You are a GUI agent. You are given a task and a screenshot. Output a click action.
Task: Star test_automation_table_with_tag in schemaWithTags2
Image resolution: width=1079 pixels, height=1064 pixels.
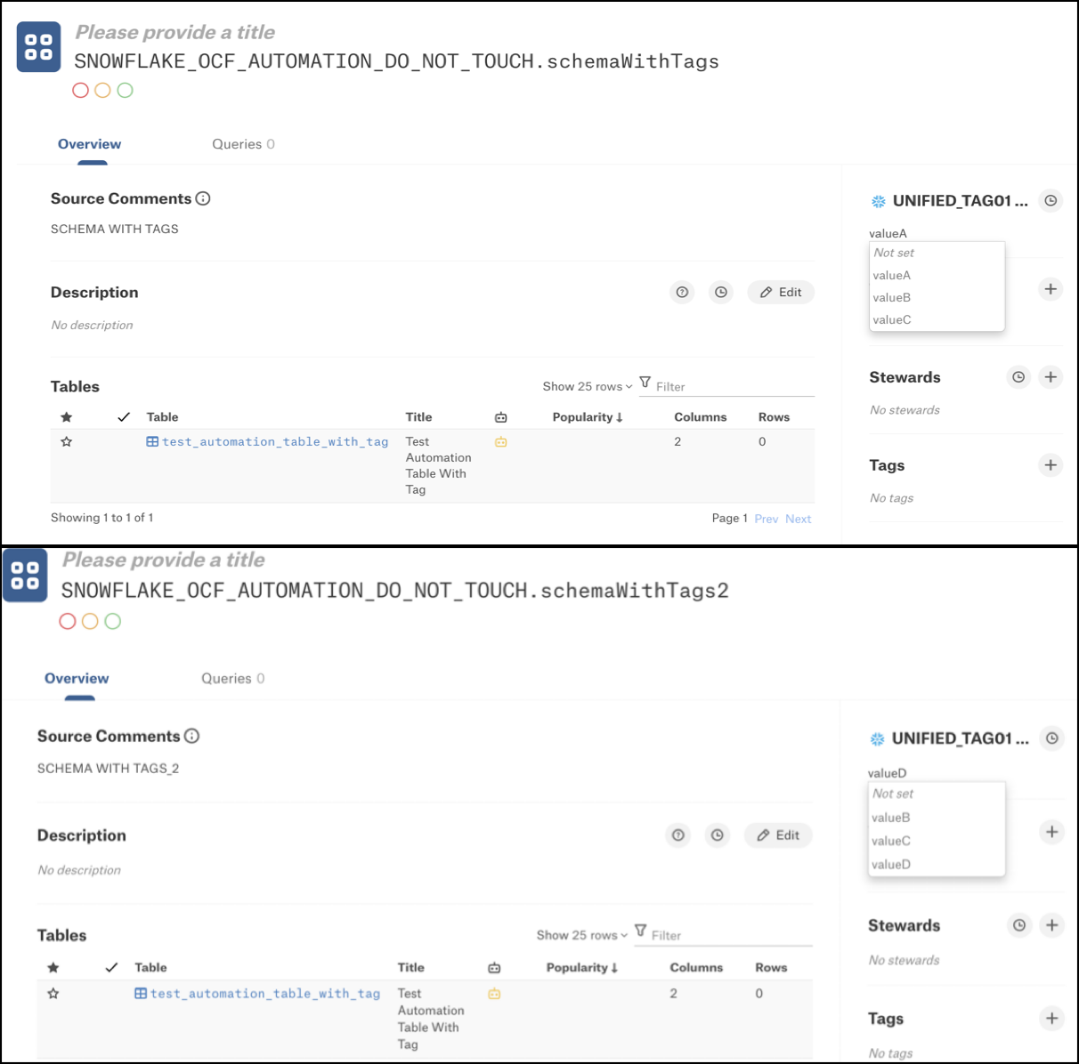point(53,993)
